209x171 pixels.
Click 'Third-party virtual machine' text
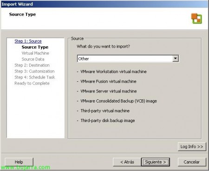105,111
